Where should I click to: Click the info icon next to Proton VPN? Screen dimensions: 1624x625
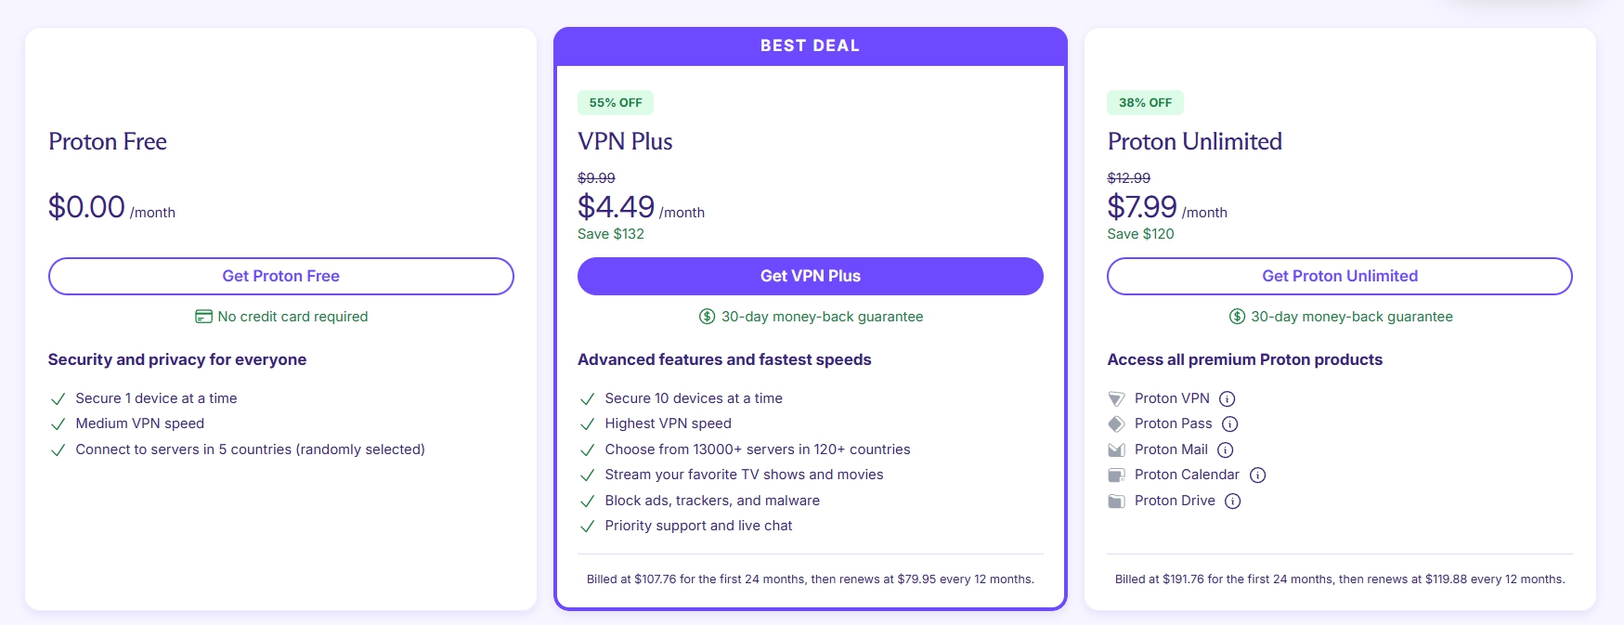(1227, 399)
